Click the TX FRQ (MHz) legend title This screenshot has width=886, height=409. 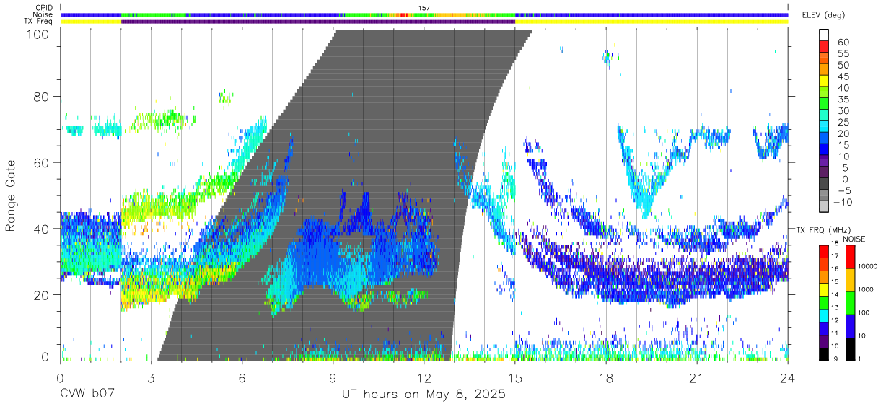[823, 229]
